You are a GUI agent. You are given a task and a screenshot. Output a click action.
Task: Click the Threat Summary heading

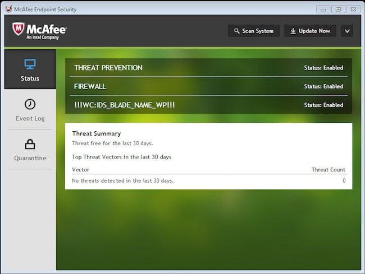[x=97, y=133]
